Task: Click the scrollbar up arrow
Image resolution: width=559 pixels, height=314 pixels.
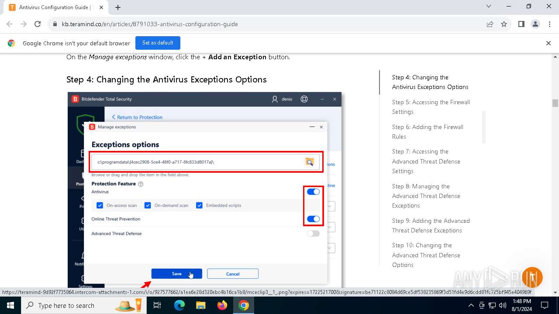Action: pyautogui.click(x=555, y=57)
